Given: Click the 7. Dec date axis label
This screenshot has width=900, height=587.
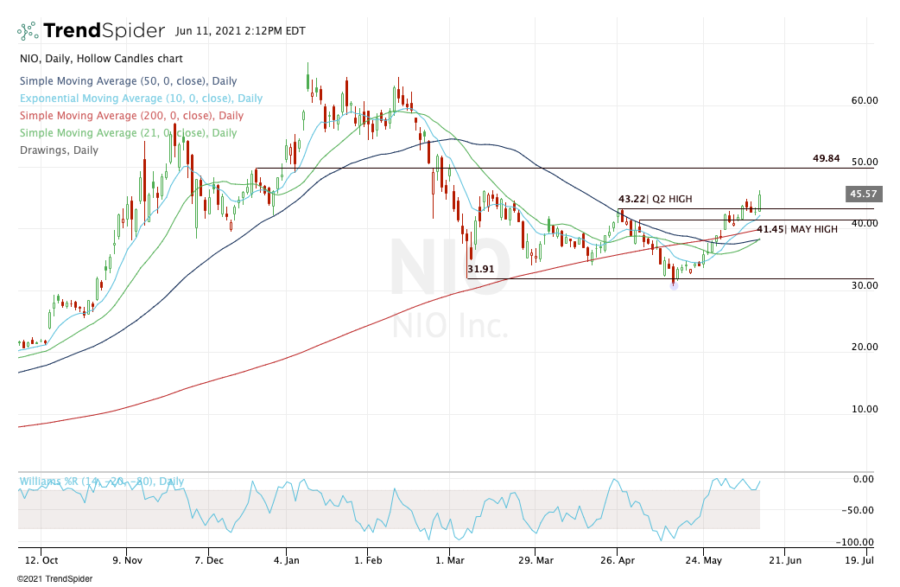Looking at the screenshot, I should tap(209, 560).
